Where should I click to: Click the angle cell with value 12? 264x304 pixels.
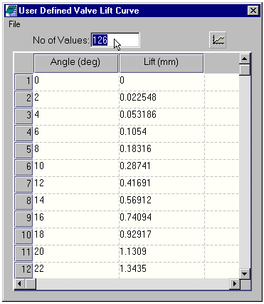pyautogui.click(x=76, y=184)
